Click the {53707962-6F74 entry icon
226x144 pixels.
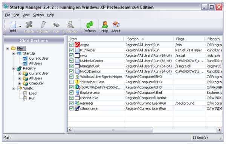(77, 87)
